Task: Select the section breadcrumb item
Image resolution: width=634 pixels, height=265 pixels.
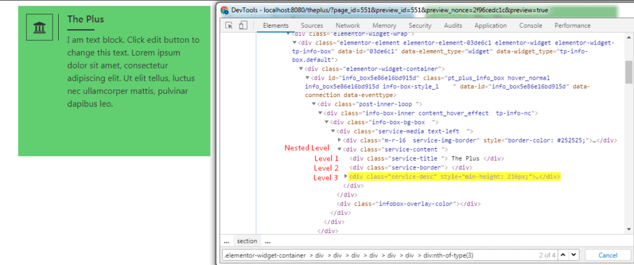Action: pos(246,241)
